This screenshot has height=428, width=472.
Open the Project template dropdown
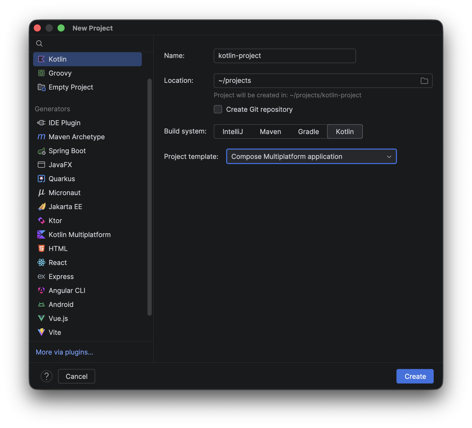[312, 157]
